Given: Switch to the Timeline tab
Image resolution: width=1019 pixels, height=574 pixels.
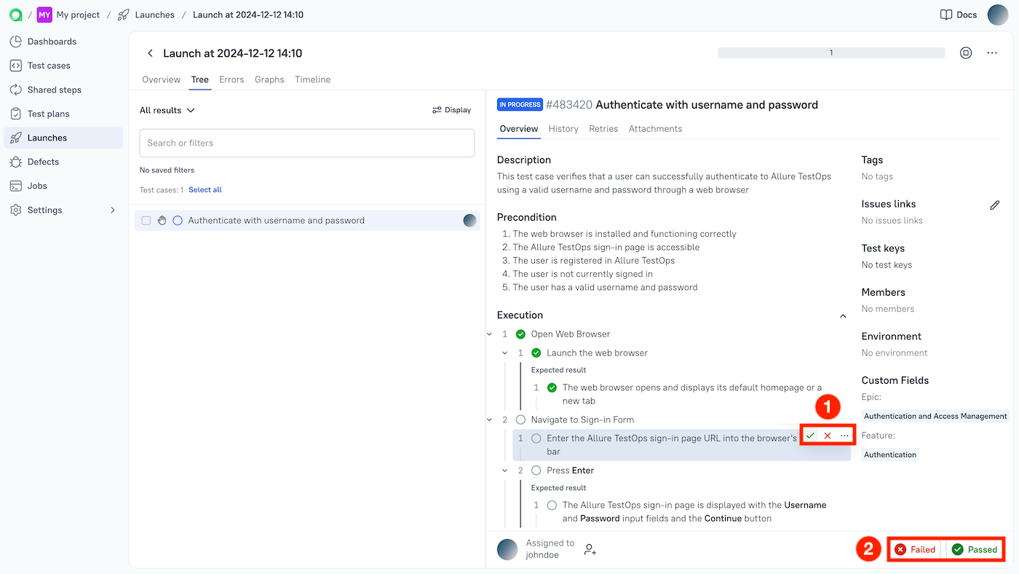Looking at the screenshot, I should [312, 79].
